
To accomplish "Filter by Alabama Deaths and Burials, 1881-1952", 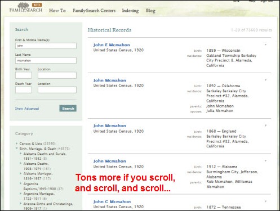I will pos(45,156).
